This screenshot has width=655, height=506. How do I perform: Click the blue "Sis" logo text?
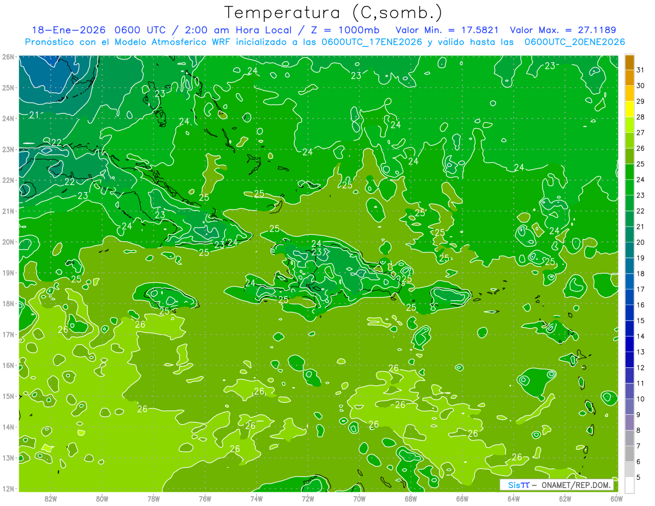[x=514, y=485]
